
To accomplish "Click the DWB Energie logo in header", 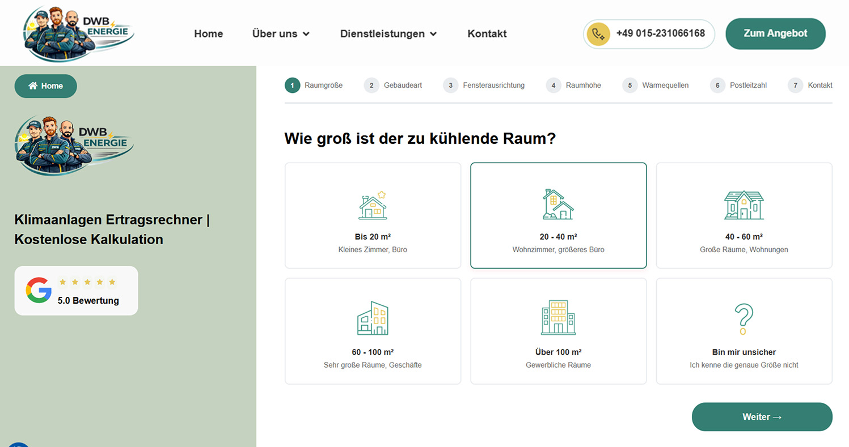I will point(78,33).
